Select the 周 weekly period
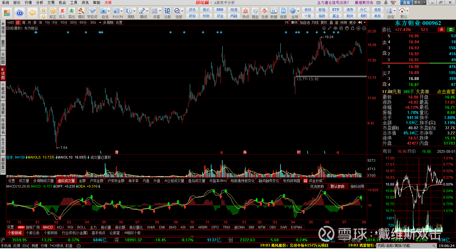The image size is (456, 249). coord(24,22)
